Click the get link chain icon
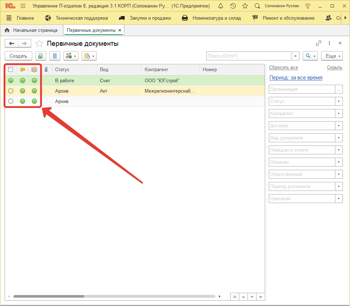 click(x=318, y=43)
